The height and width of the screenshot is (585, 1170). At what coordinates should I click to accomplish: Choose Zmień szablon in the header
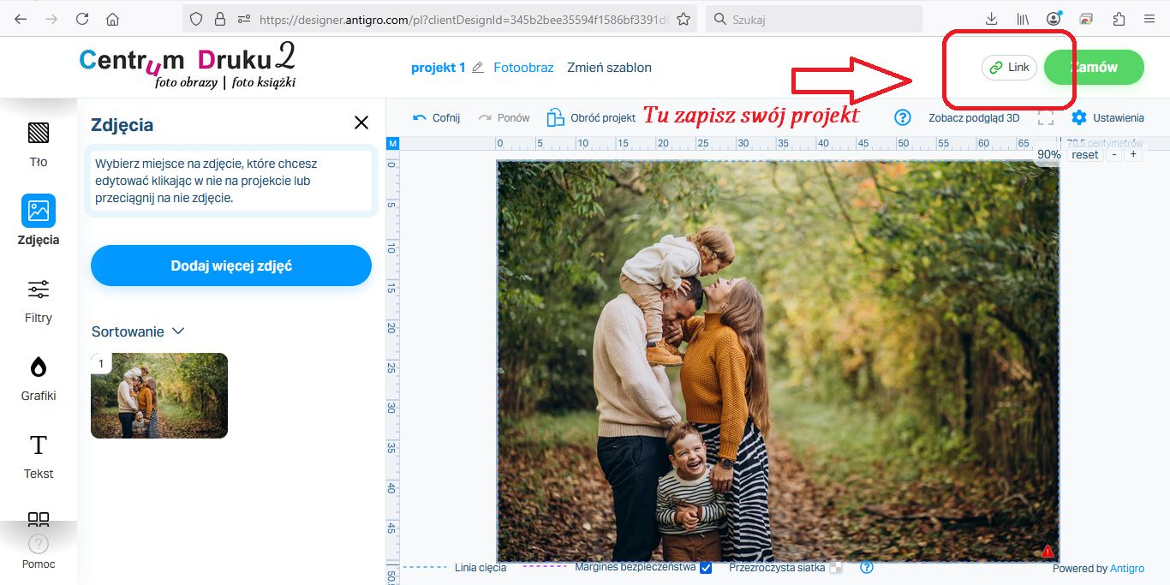[x=609, y=68]
